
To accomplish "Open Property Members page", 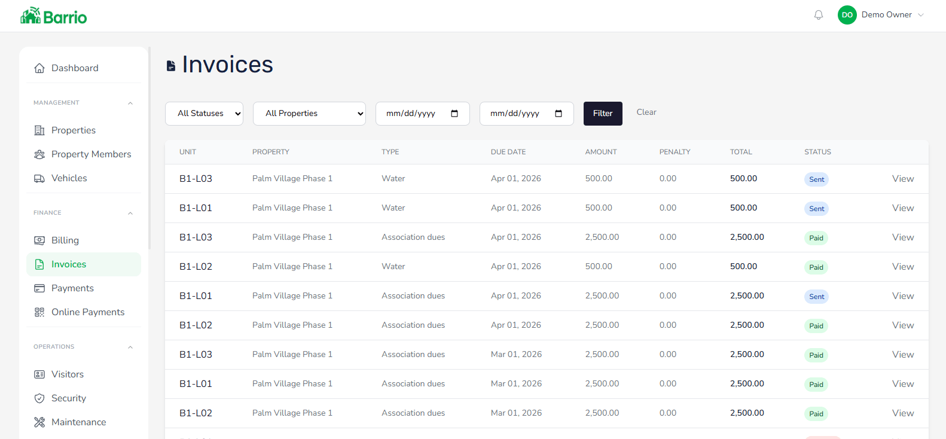I will (84, 154).
